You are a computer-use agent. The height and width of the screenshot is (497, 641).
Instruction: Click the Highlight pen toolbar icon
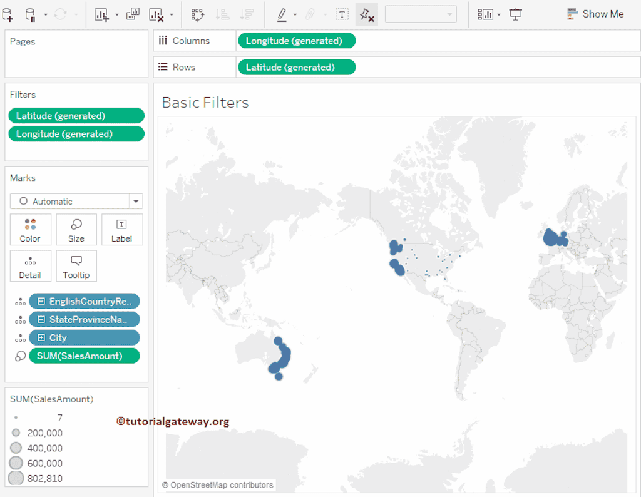tap(282, 14)
